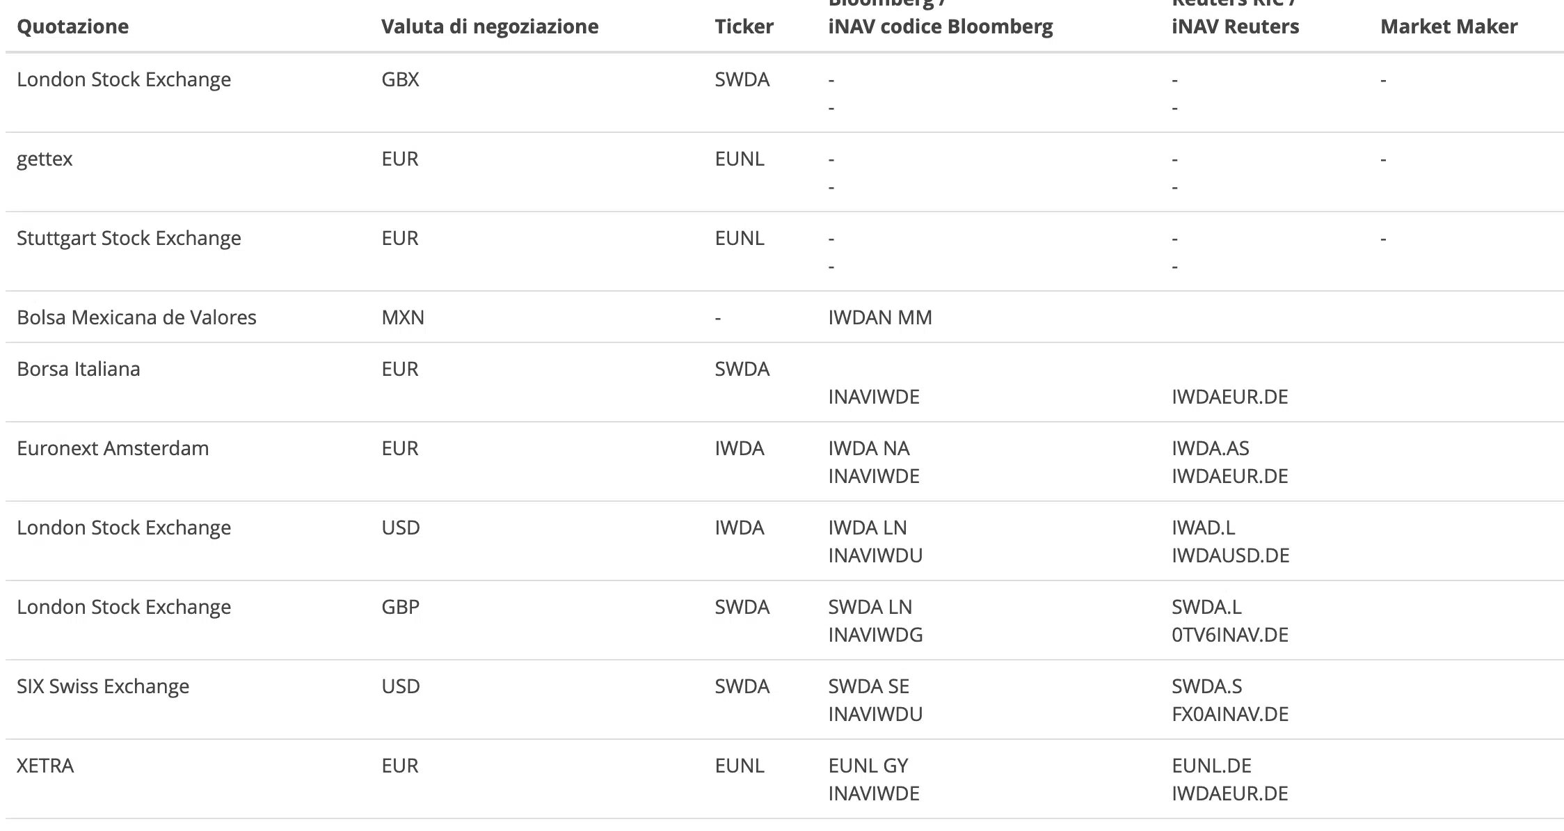Click the EUNL GY Bloomberg code
The height and width of the screenshot is (831, 1564).
tap(868, 766)
